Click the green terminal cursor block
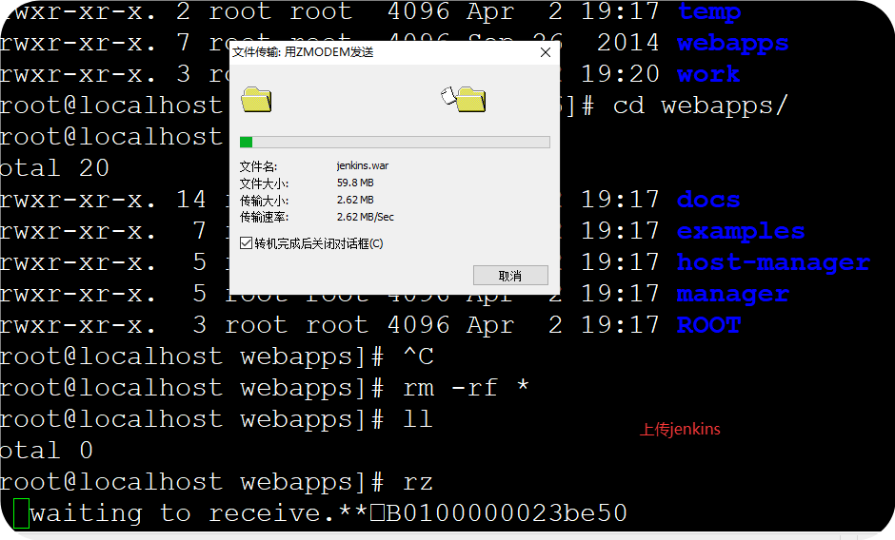This screenshot has height=540, width=895. pyautogui.click(x=21, y=513)
